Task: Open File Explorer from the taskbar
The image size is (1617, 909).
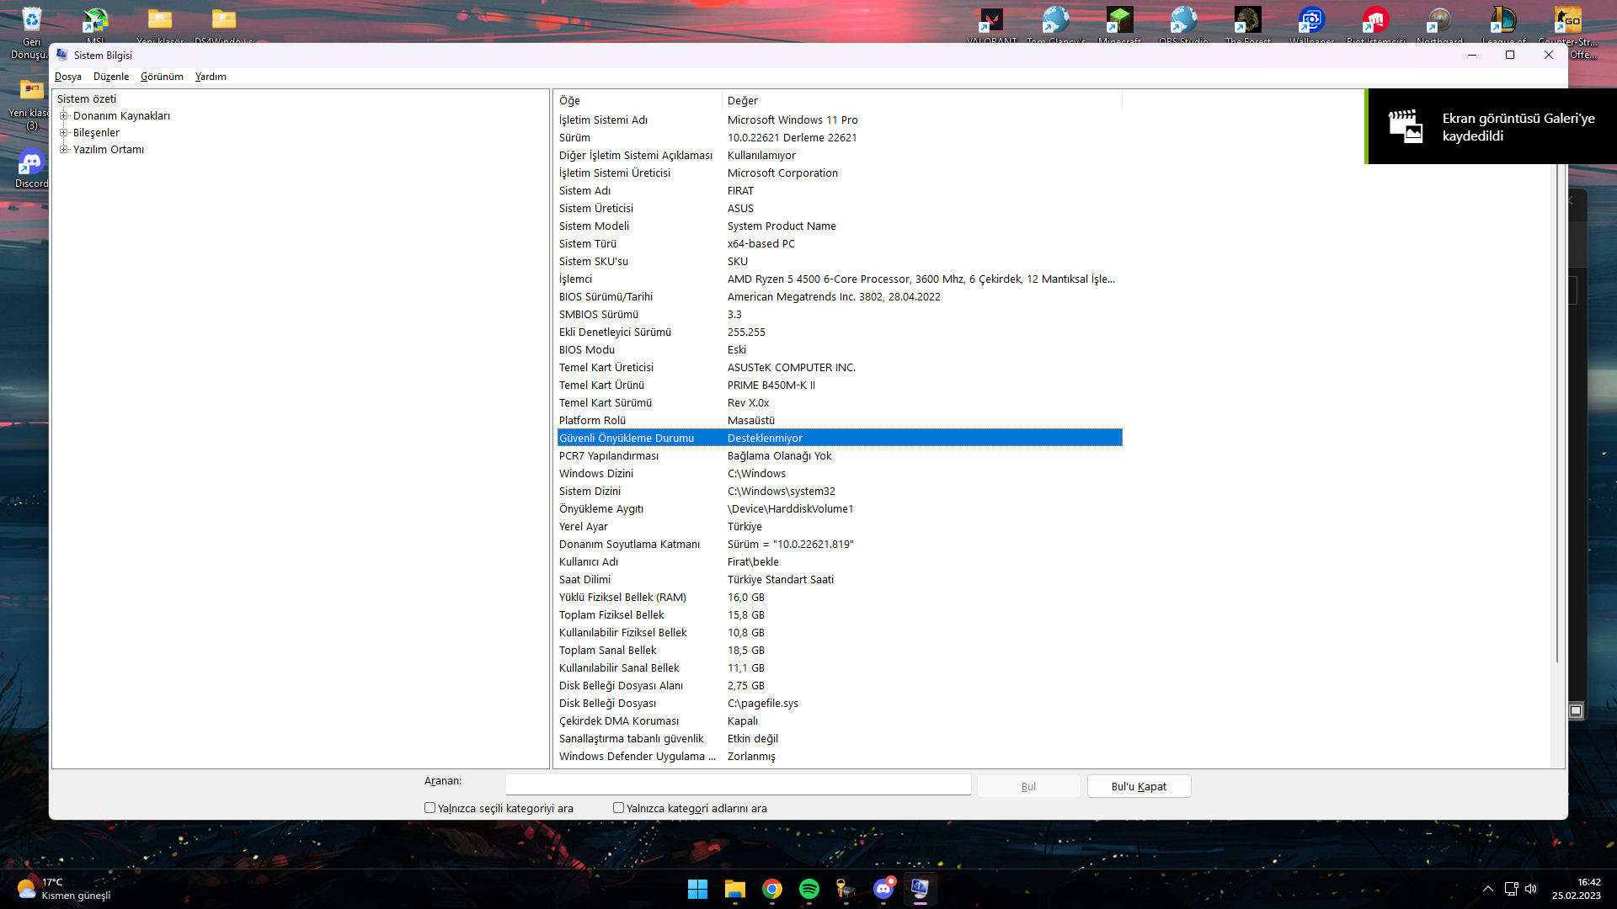Action: (x=734, y=889)
